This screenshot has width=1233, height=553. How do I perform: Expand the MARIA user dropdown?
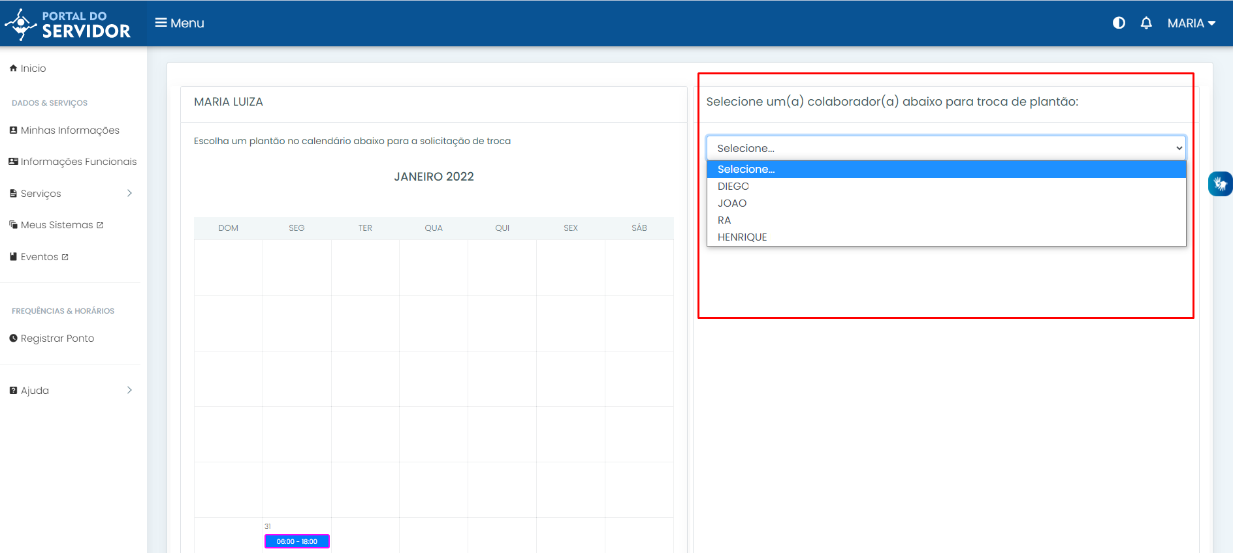pyautogui.click(x=1191, y=23)
